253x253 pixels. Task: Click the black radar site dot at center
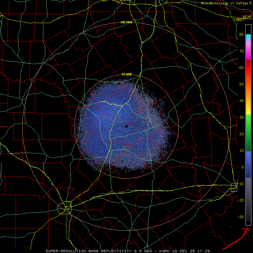[126, 126]
